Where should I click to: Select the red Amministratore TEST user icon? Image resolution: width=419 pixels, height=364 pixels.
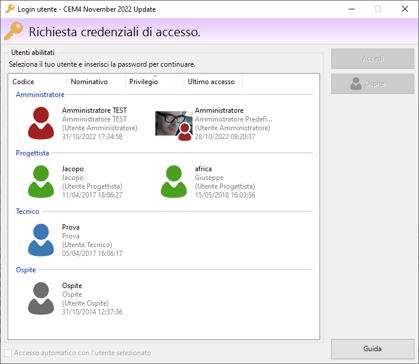41,123
